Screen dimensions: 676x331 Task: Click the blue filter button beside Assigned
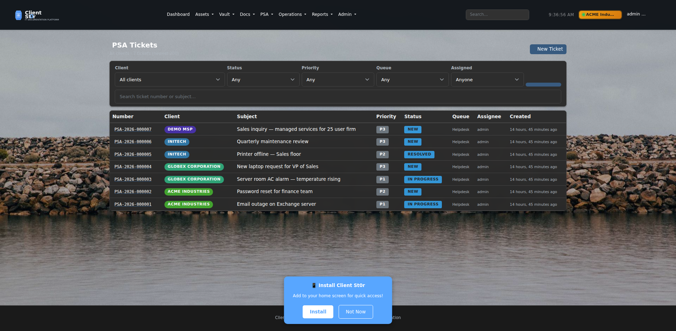543,84
